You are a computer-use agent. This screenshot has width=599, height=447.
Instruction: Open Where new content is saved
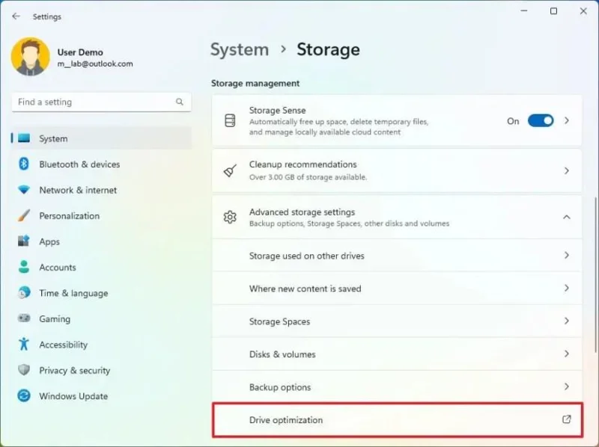(x=305, y=289)
